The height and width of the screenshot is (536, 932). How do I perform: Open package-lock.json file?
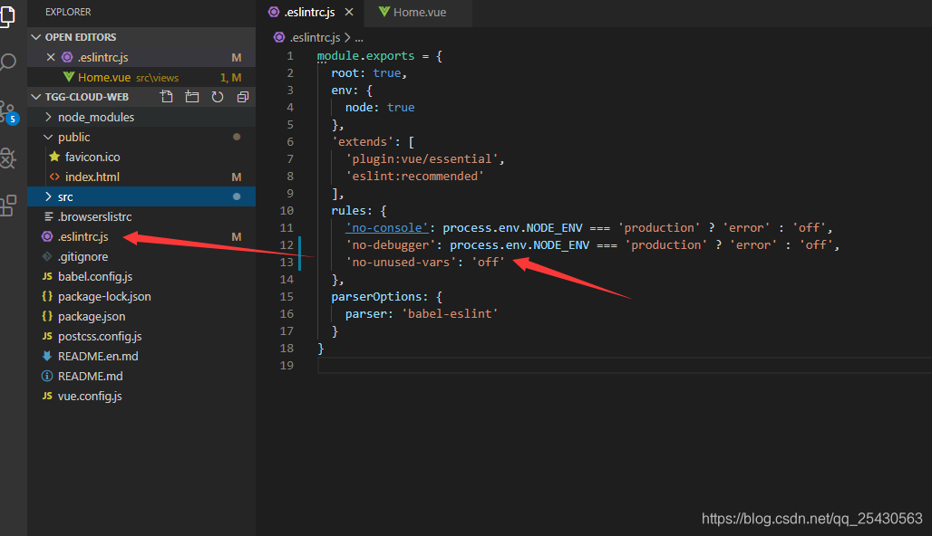coord(141,296)
